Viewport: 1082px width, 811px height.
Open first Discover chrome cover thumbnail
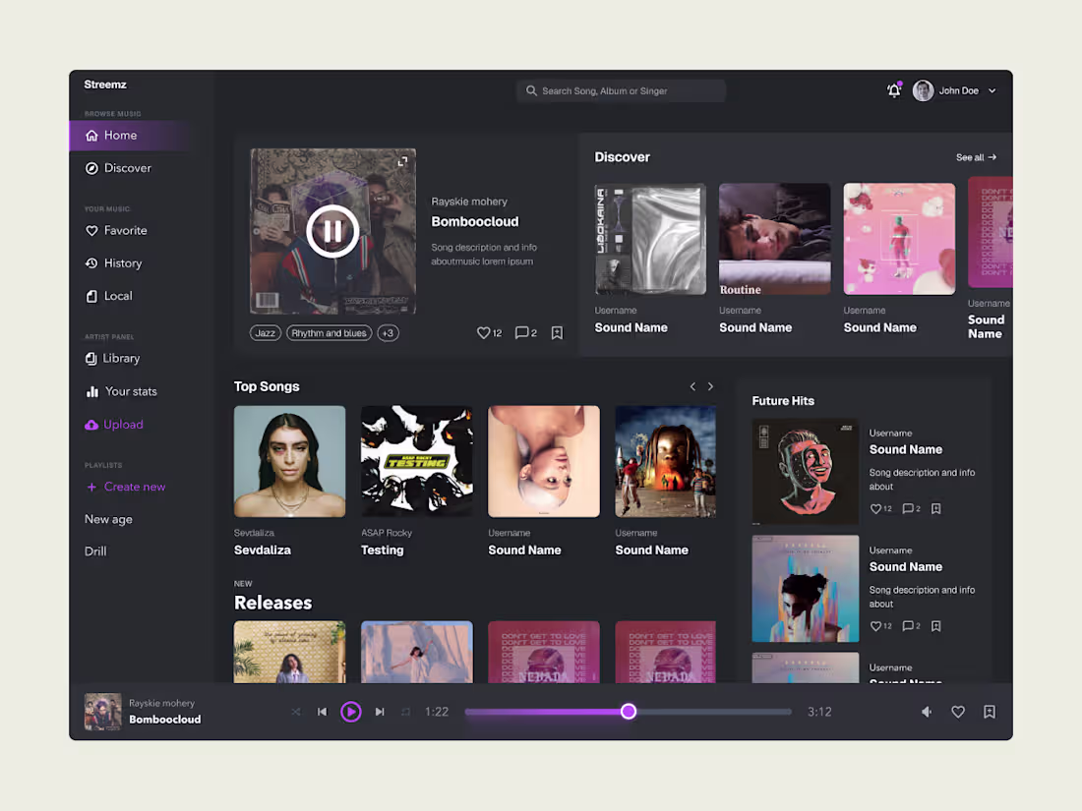tap(650, 239)
